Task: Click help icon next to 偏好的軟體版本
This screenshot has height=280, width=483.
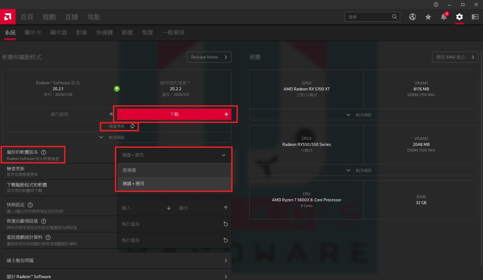Action: click(x=43, y=152)
